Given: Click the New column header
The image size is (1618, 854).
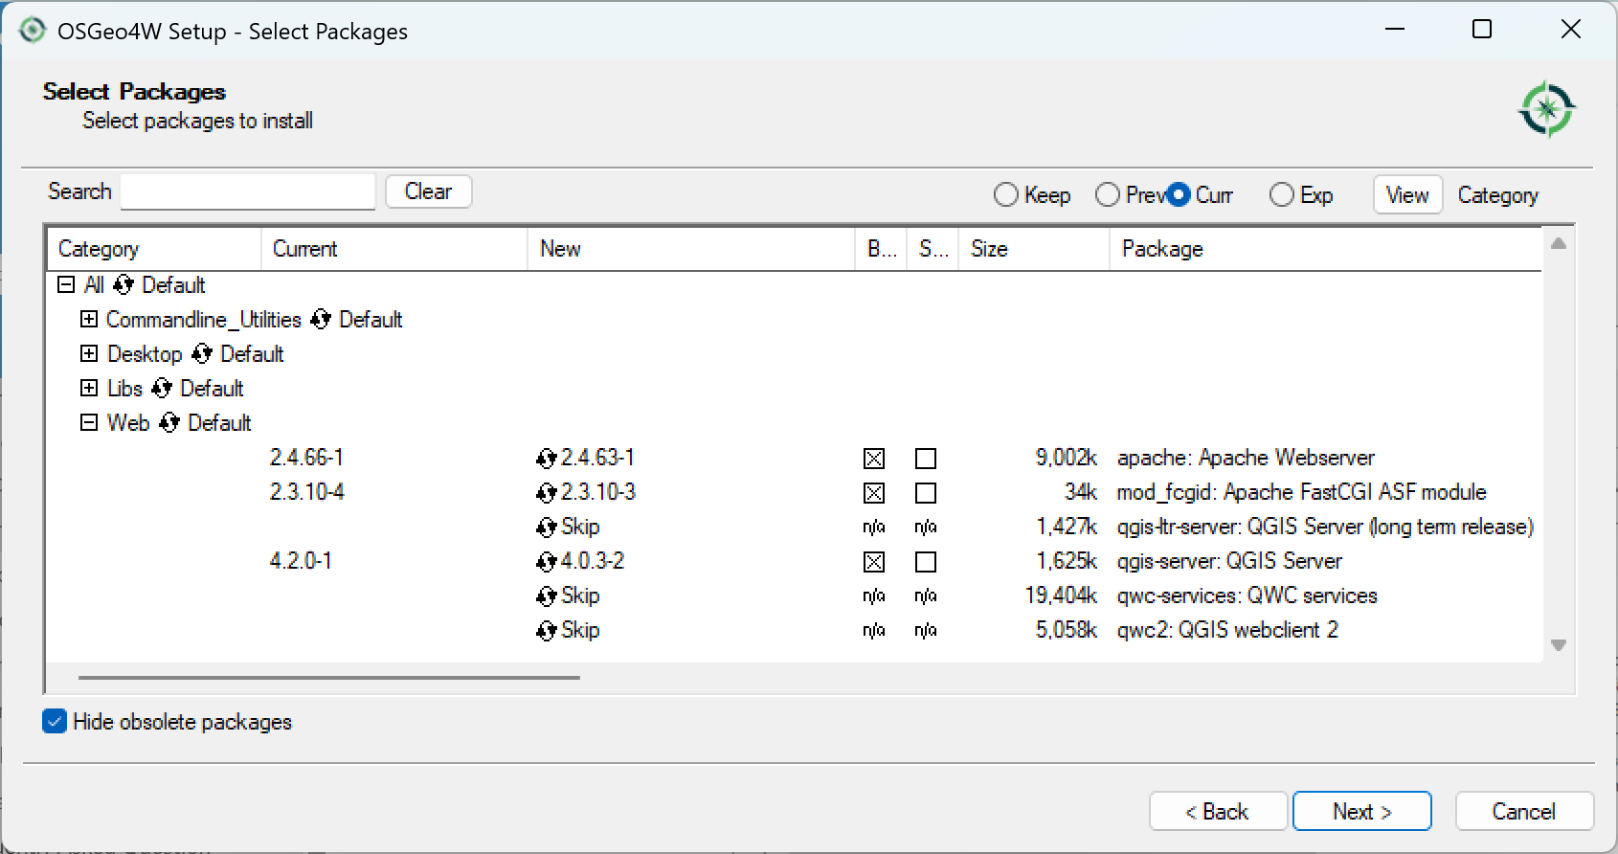Looking at the screenshot, I should 691,249.
